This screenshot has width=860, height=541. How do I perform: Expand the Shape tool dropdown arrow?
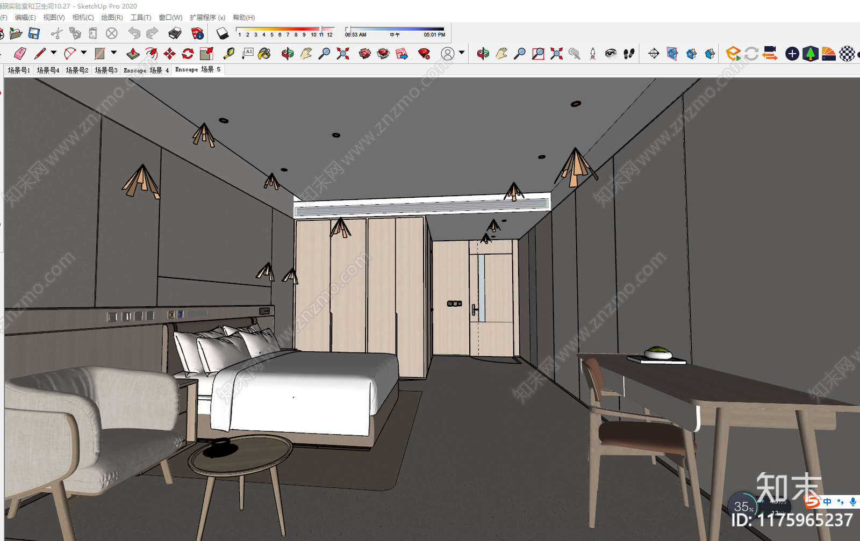click(x=114, y=53)
